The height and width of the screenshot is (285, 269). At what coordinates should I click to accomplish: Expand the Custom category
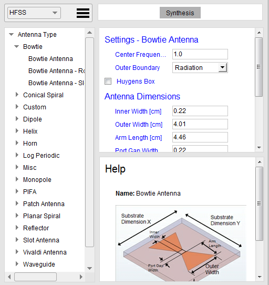[x=17, y=107]
